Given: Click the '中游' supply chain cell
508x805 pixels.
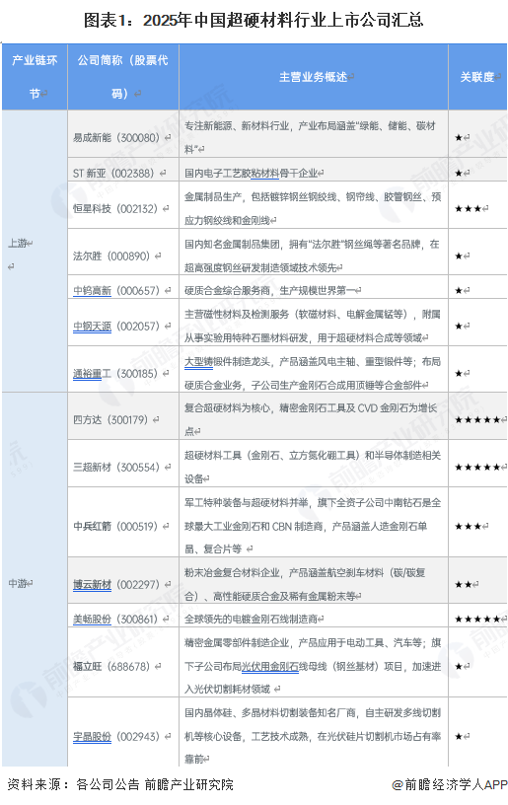Looking at the screenshot, I should pos(35,580).
